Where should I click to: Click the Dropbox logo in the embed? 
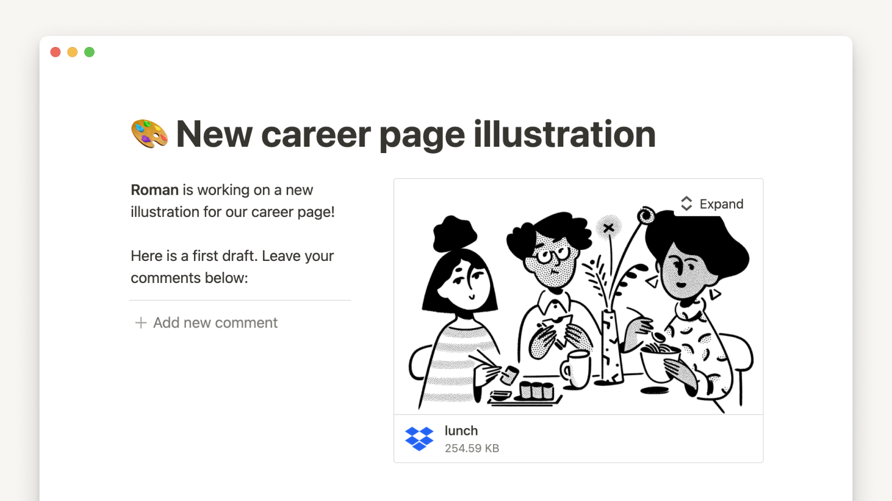pos(419,439)
